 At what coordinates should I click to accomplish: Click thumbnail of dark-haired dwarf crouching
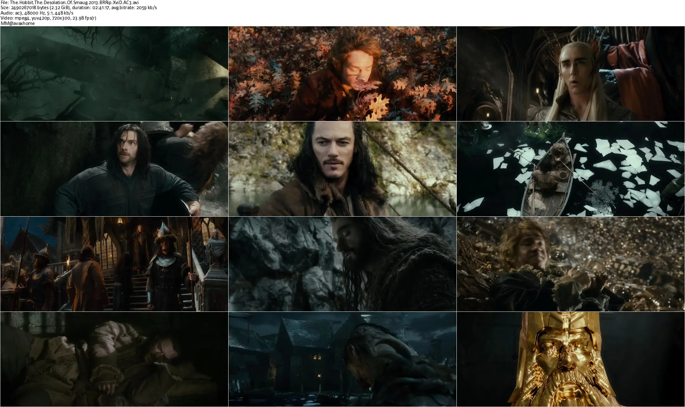[114, 169]
